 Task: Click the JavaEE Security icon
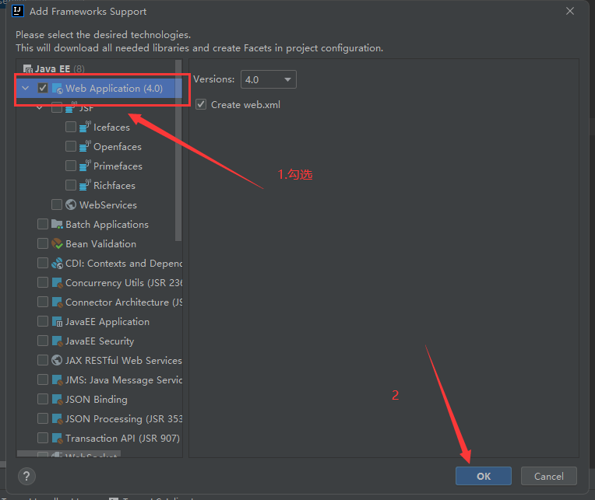[x=57, y=341]
